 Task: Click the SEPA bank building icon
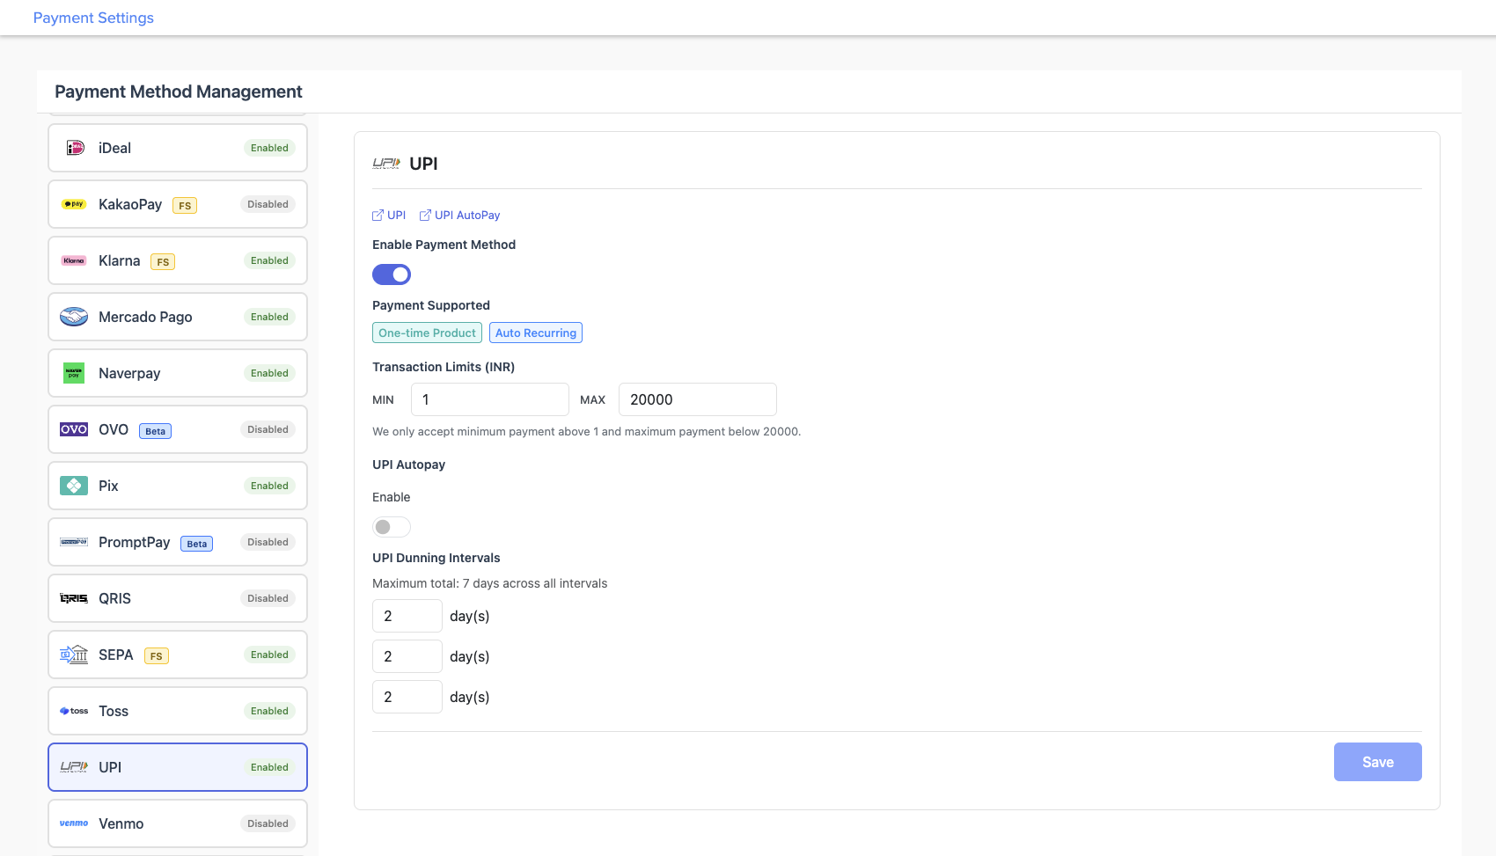(x=74, y=655)
